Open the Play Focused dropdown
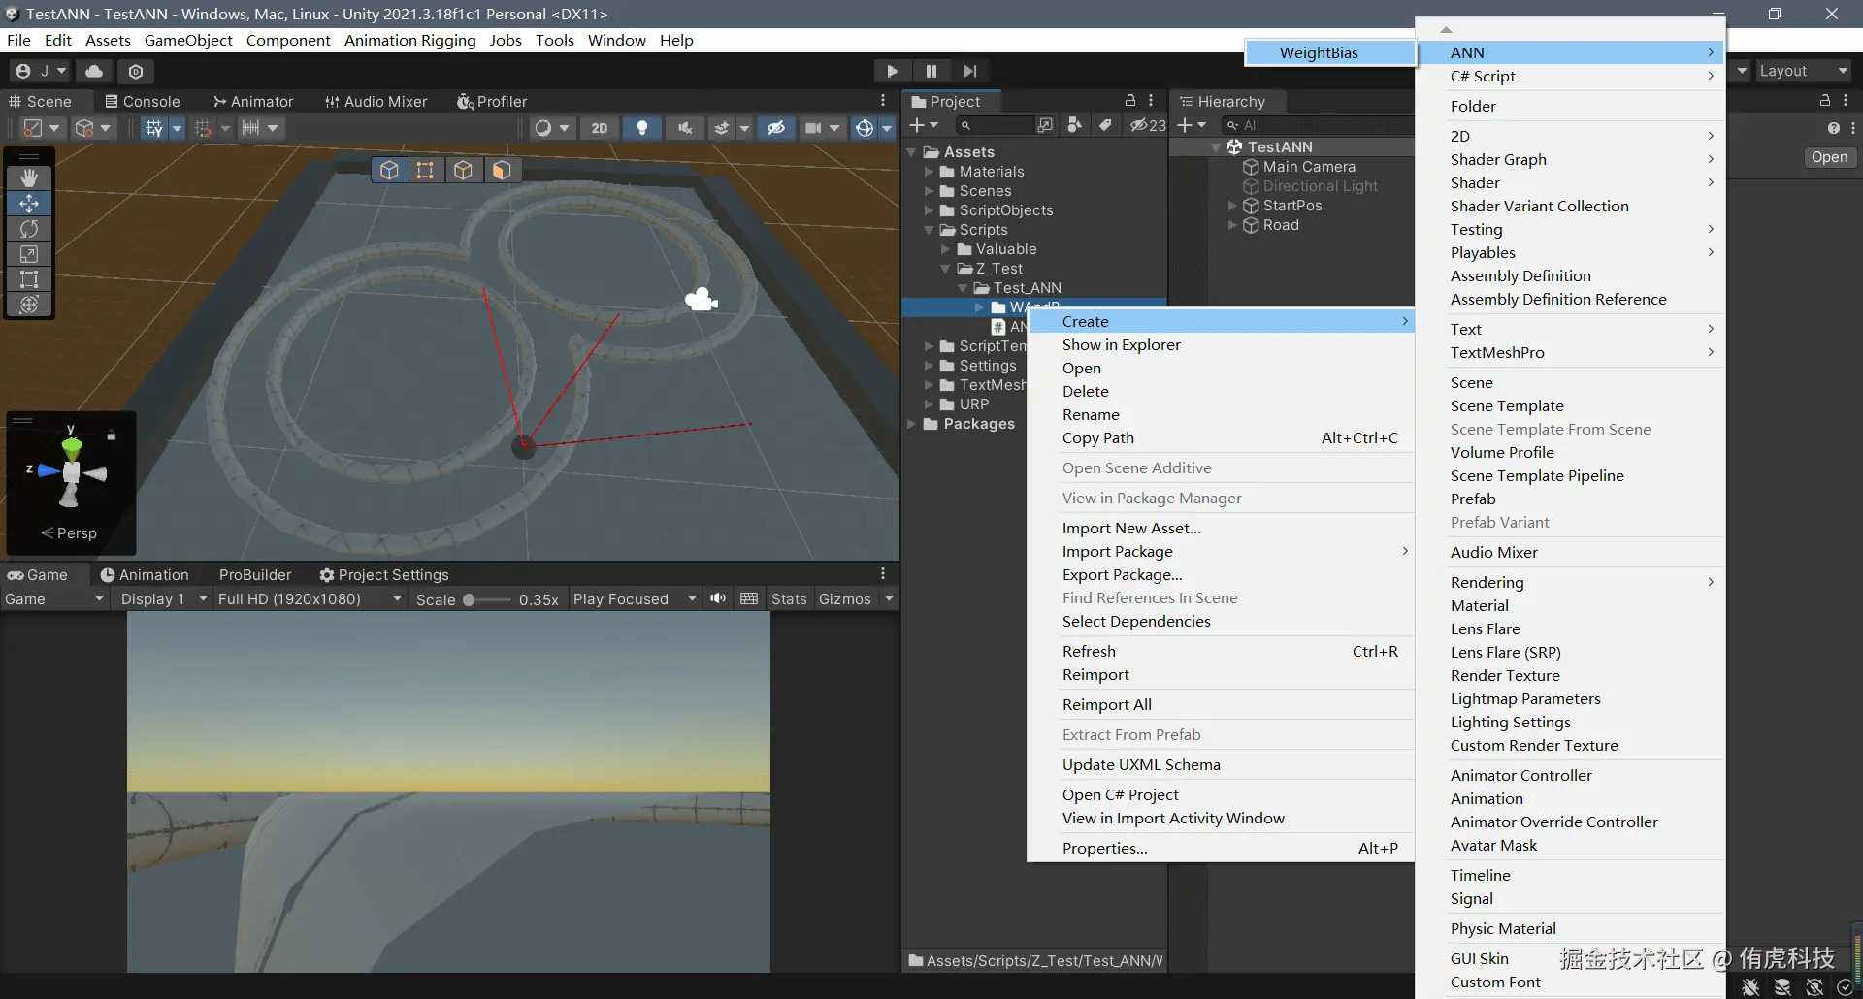 pos(635,598)
